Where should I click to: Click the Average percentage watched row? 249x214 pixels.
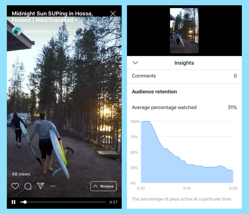coord(184,108)
